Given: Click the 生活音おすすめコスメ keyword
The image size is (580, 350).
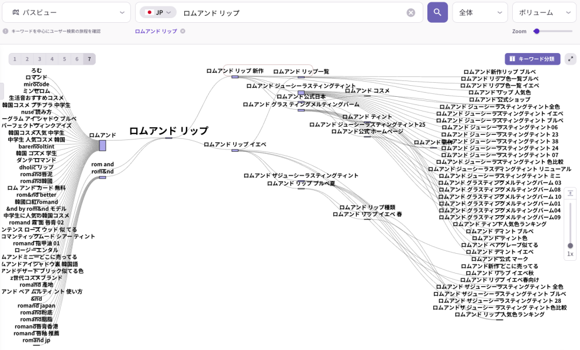Looking at the screenshot, I should pos(36,98).
